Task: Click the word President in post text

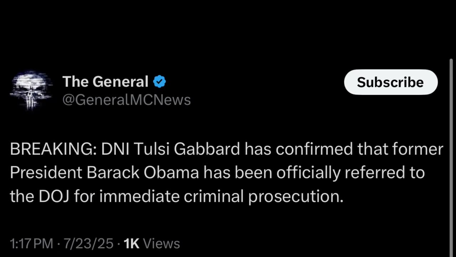Action: [x=46, y=173]
